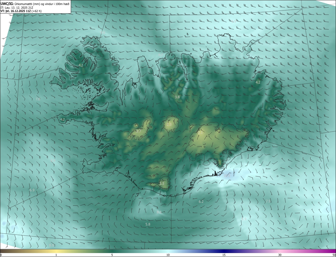The width and height of the screenshot is (336, 257).
Task: Click the 5.8 value over the southern ocean
Action: pos(148,224)
